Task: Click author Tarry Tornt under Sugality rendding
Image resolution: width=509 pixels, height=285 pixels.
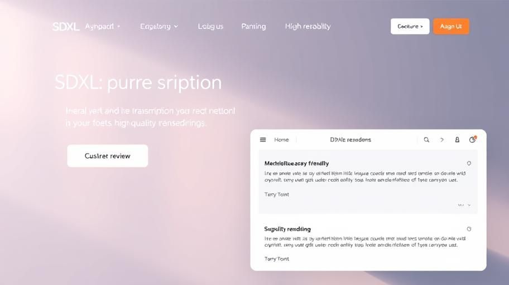Action: click(x=277, y=259)
